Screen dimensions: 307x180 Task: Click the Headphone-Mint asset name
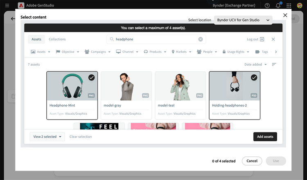[x=62, y=105]
